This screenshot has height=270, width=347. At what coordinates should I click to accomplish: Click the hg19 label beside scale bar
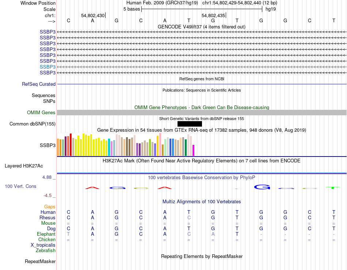click(x=271, y=9)
